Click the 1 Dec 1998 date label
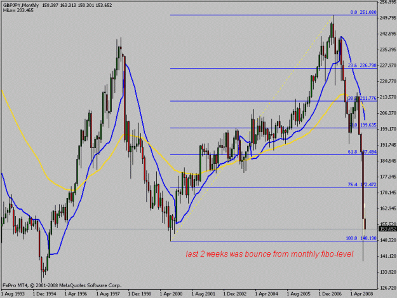The width and height of the screenshot is (397, 298). coord(140,294)
